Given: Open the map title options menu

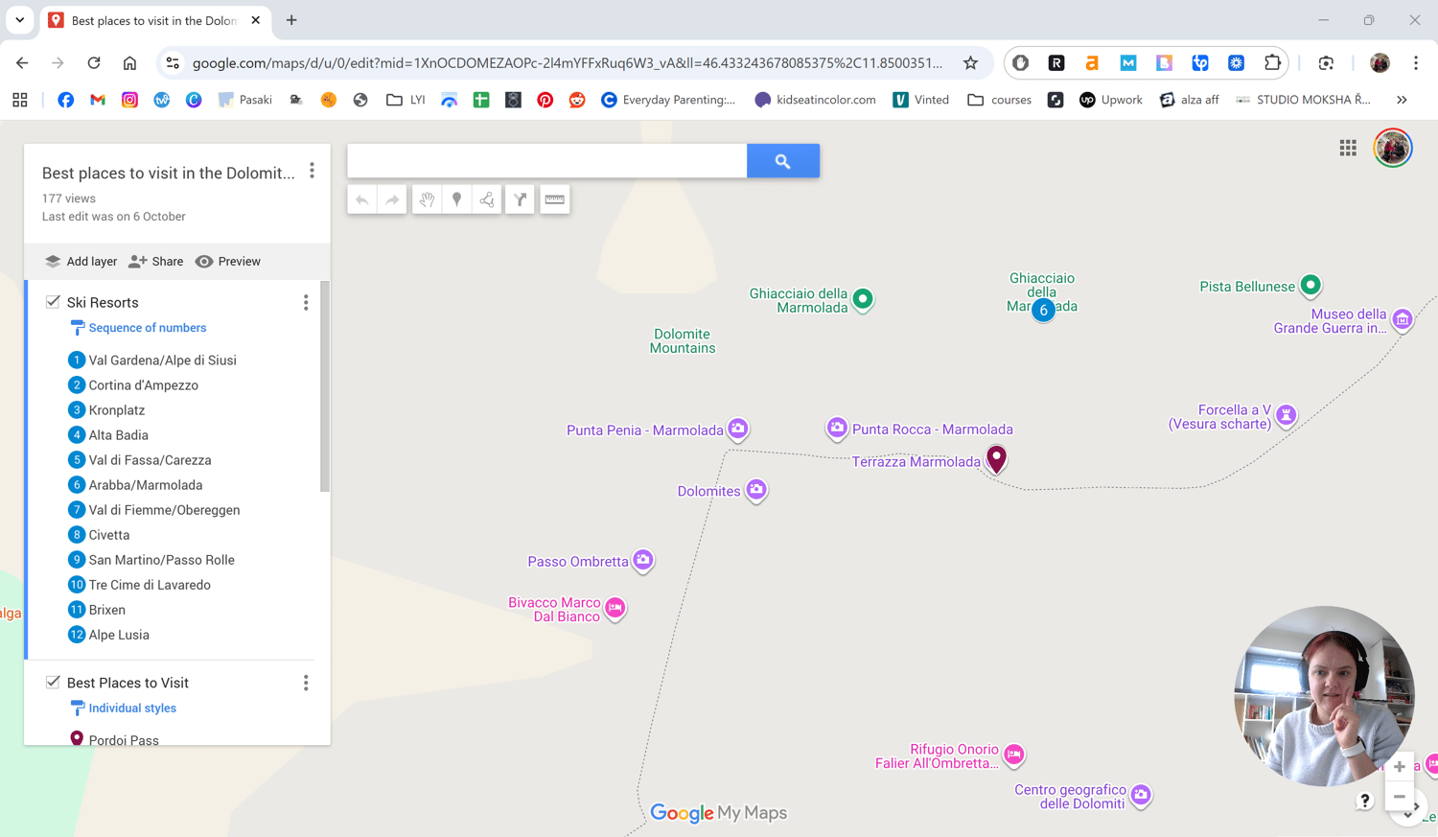Looking at the screenshot, I should [x=312, y=171].
